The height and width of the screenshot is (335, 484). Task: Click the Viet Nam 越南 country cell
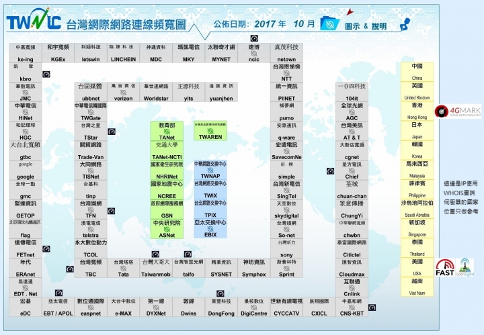[x=417, y=287]
